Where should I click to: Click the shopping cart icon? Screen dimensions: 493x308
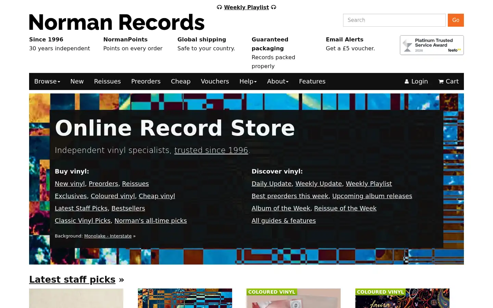441,81
